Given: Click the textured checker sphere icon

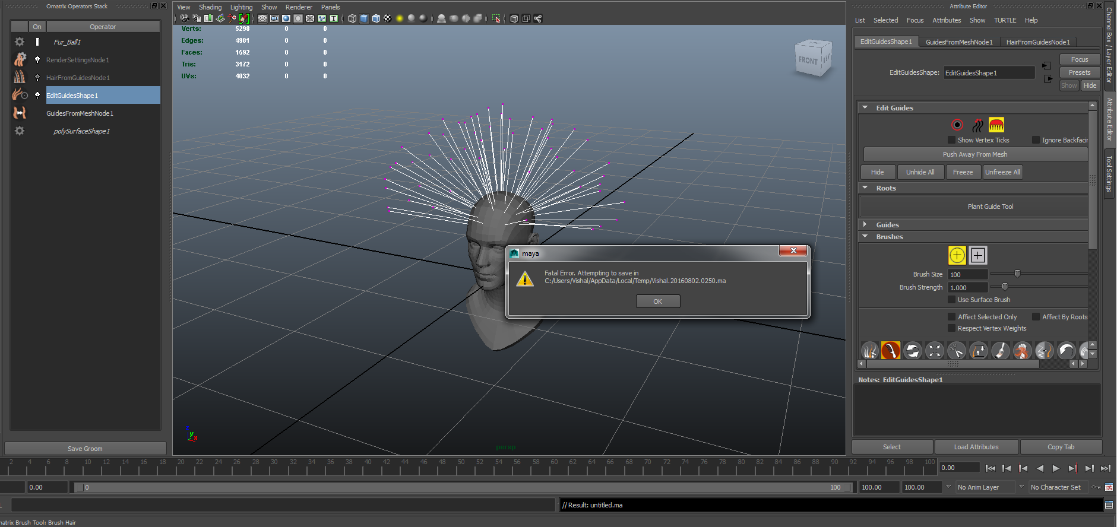Looking at the screenshot, I should (388, 18).
